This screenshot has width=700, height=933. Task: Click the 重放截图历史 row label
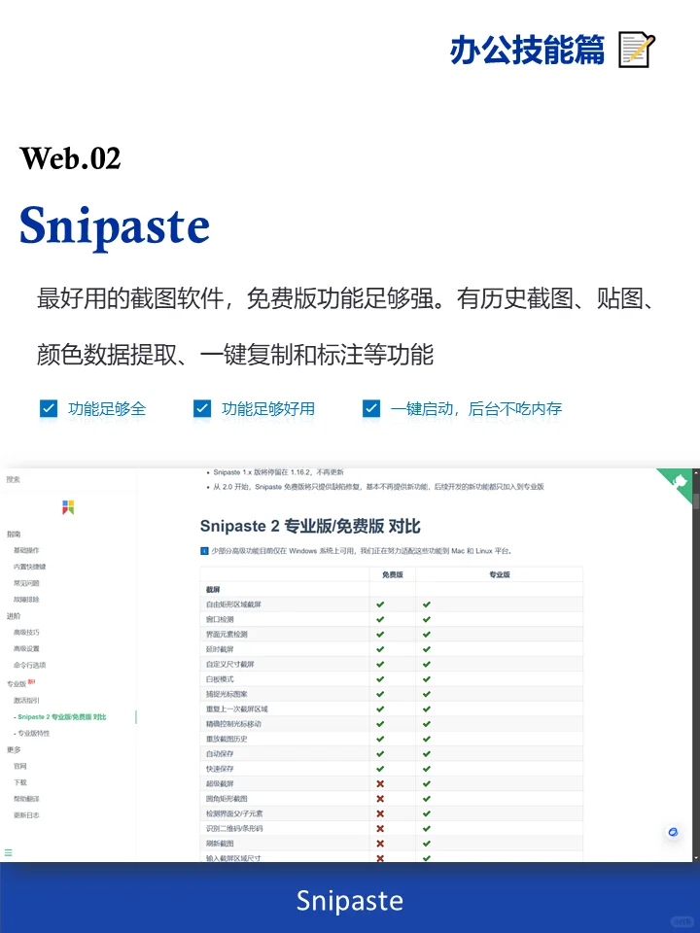click(x=227, y=739)
